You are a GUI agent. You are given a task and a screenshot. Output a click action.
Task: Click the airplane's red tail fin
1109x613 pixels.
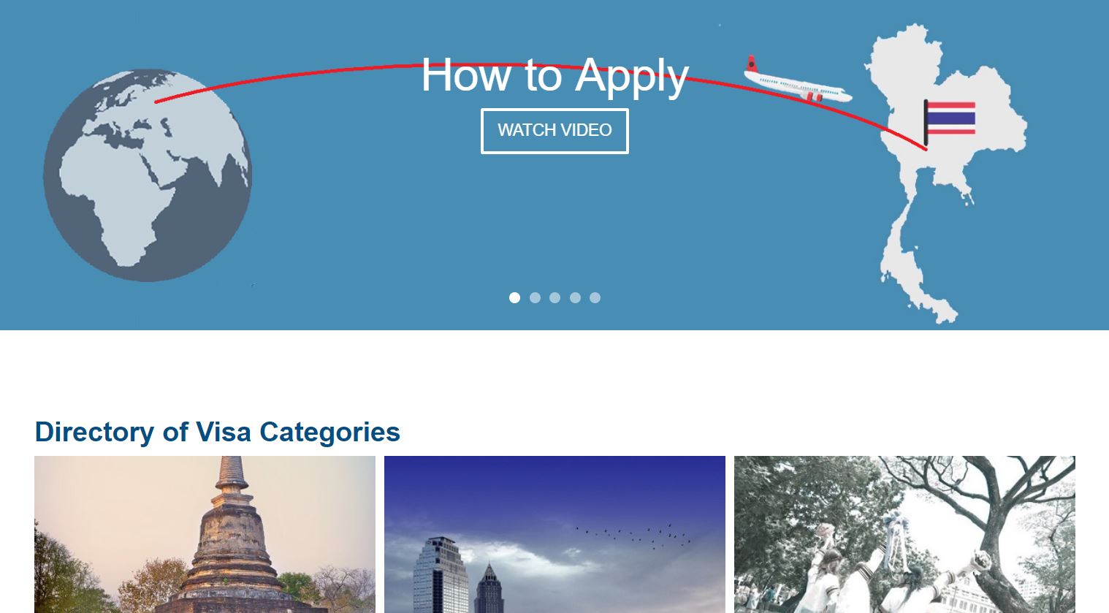point(752,64)
